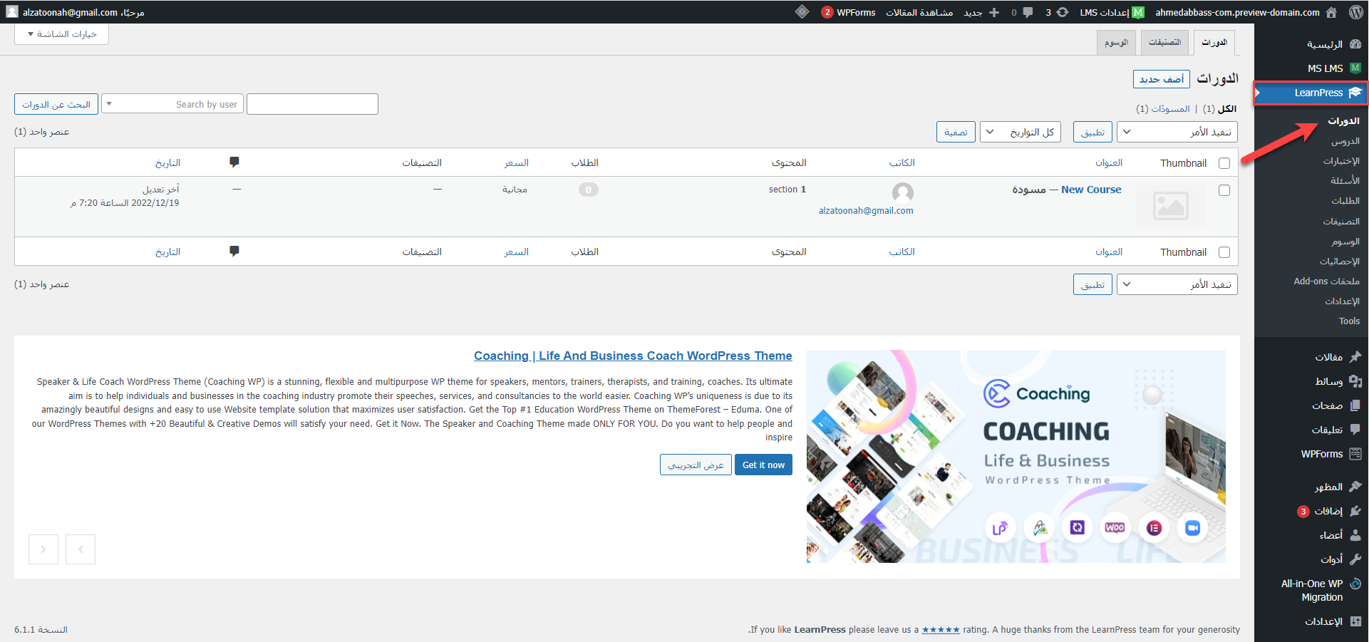Open Tools in LearnPress submenu
This screenshot has width=1369, height=642.
coord(1349,321)
